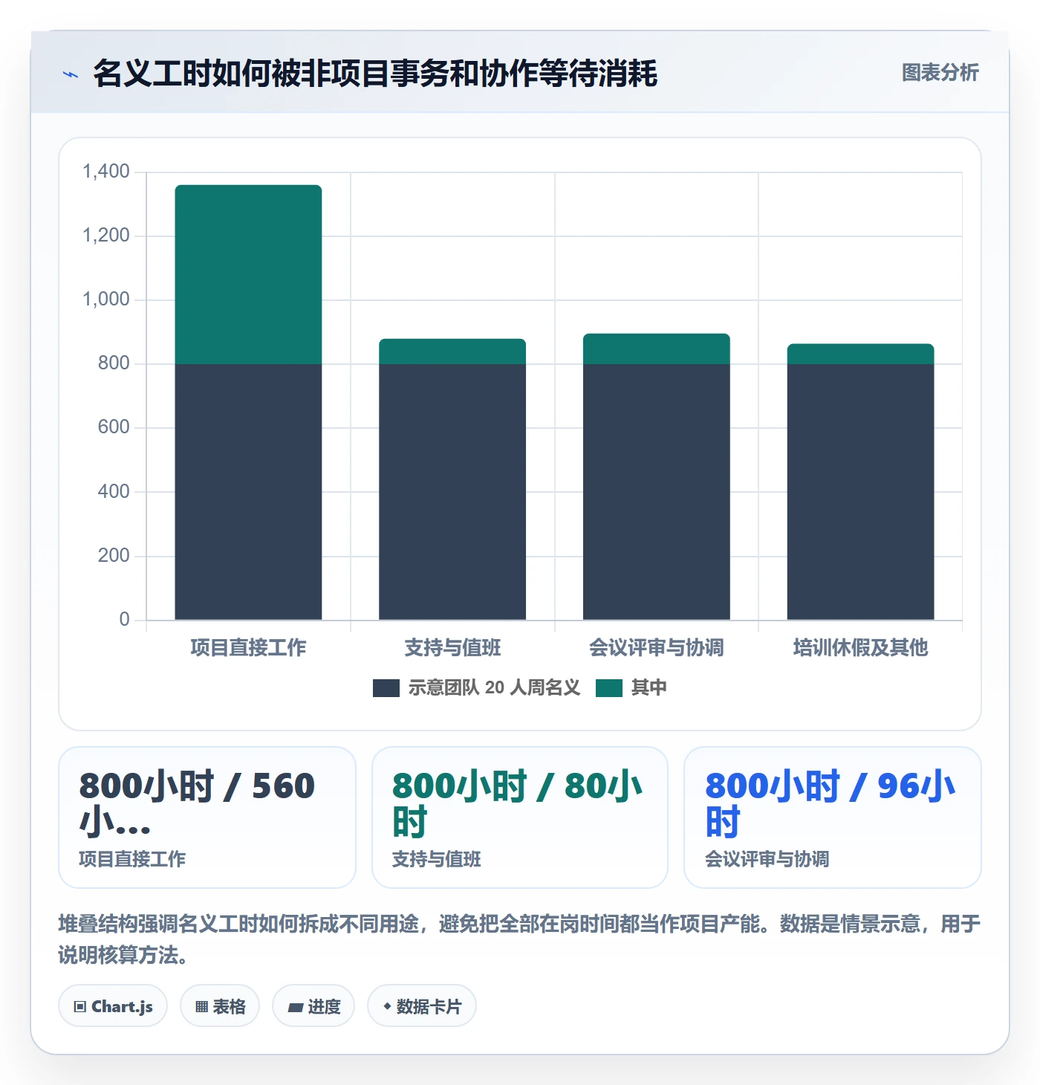Click the 名义工时如何被非项目事务和协作等待消耗 title
Screen dimensions: 1040x1085
point(375,74)
